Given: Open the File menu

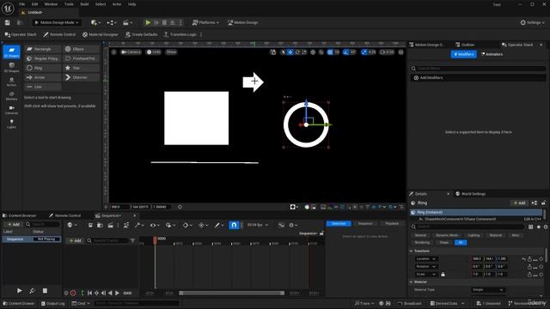Looking at the screenshot, I should [21, 4].
